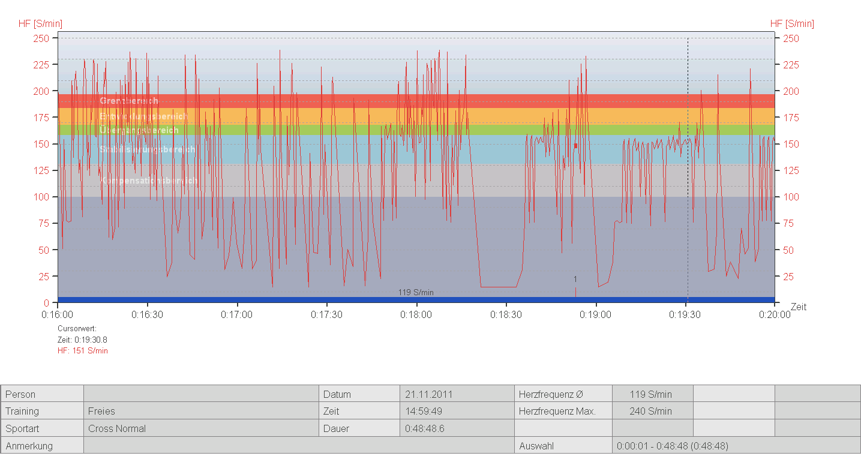861x456 pixels.
Task: Select the Sportart value Cross Normal
Action: tap(117, 428)
